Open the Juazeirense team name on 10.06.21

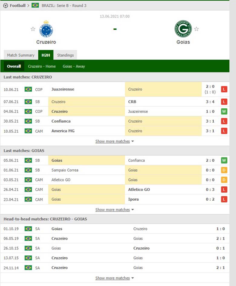coord(63,89)
